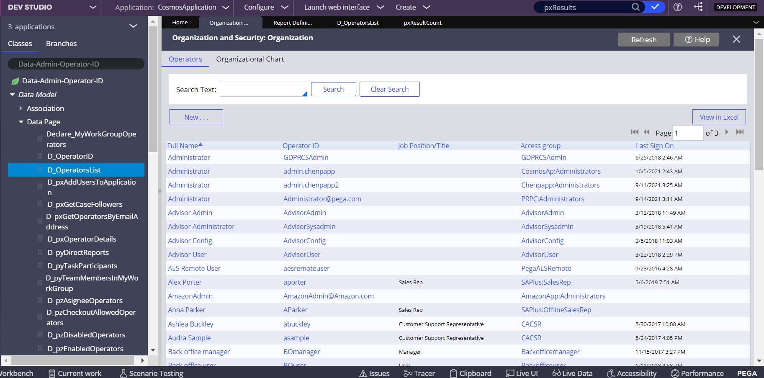Open the Organizational Chart tab
The image size is (764, 378).
point(250,59)
